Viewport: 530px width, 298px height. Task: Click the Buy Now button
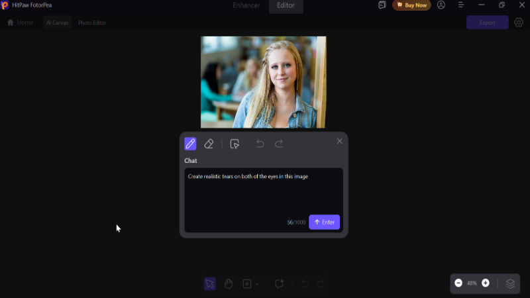pos(411,5)
